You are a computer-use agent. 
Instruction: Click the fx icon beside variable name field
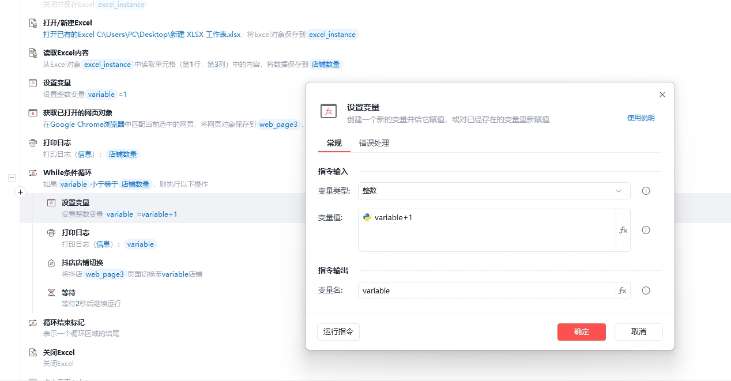pyautogui.click(x=623, y=291)
